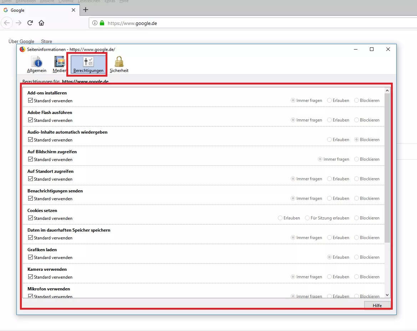Maximize the Seiteninformationen dialog

(x=372, y=49)
